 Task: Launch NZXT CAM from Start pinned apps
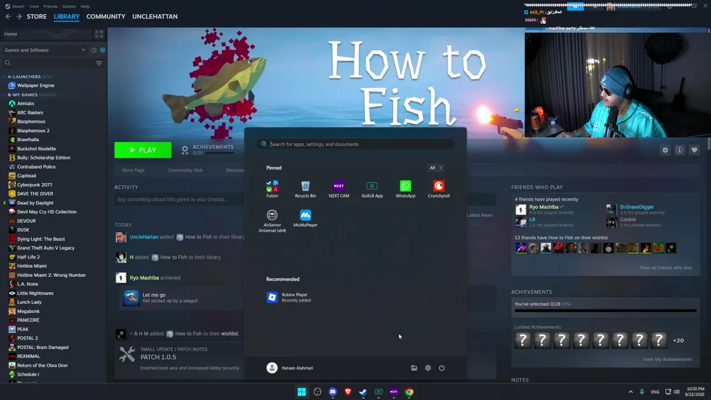coord(339,189)
